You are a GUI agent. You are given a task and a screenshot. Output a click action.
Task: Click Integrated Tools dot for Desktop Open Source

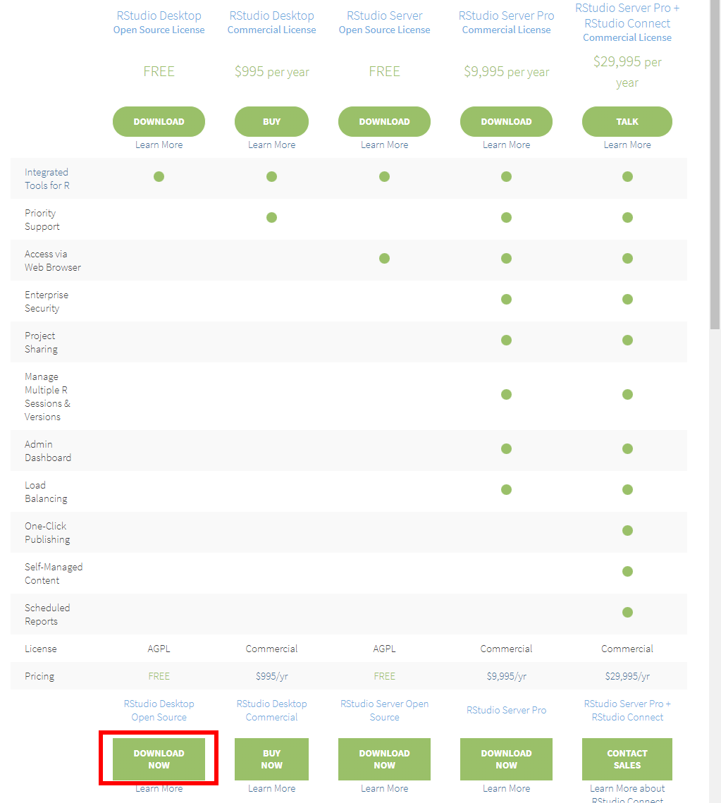tap(159, 177)
